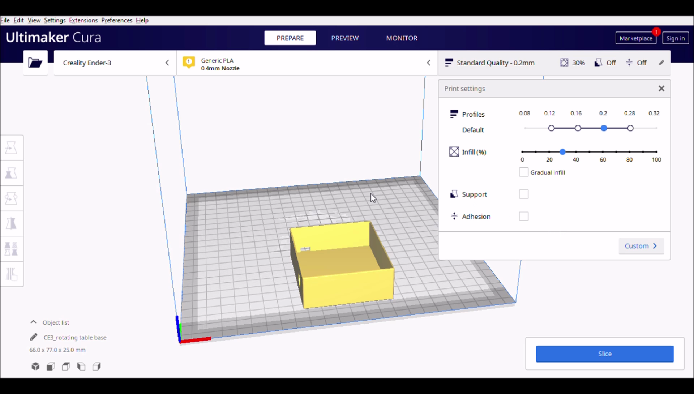Enable the Support checkbox
Viewport: 694px width, 394px height.
tap(524, 194)
